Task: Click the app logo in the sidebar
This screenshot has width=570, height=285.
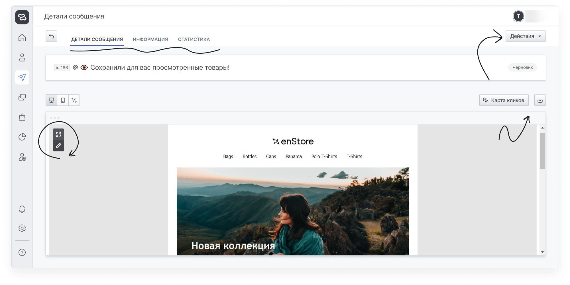Action: click(22, 17)
